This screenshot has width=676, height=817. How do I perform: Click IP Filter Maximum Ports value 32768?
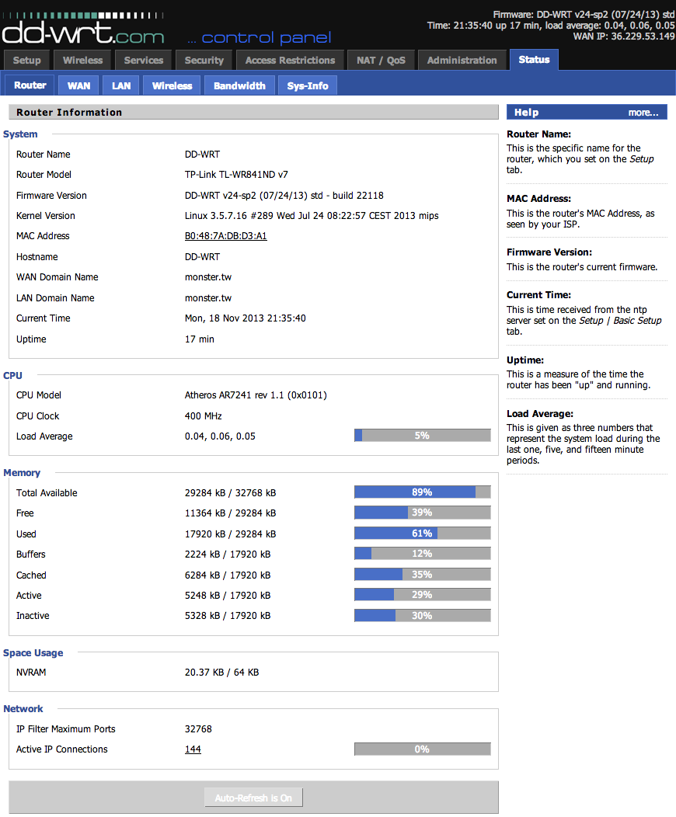coord(198,729)
